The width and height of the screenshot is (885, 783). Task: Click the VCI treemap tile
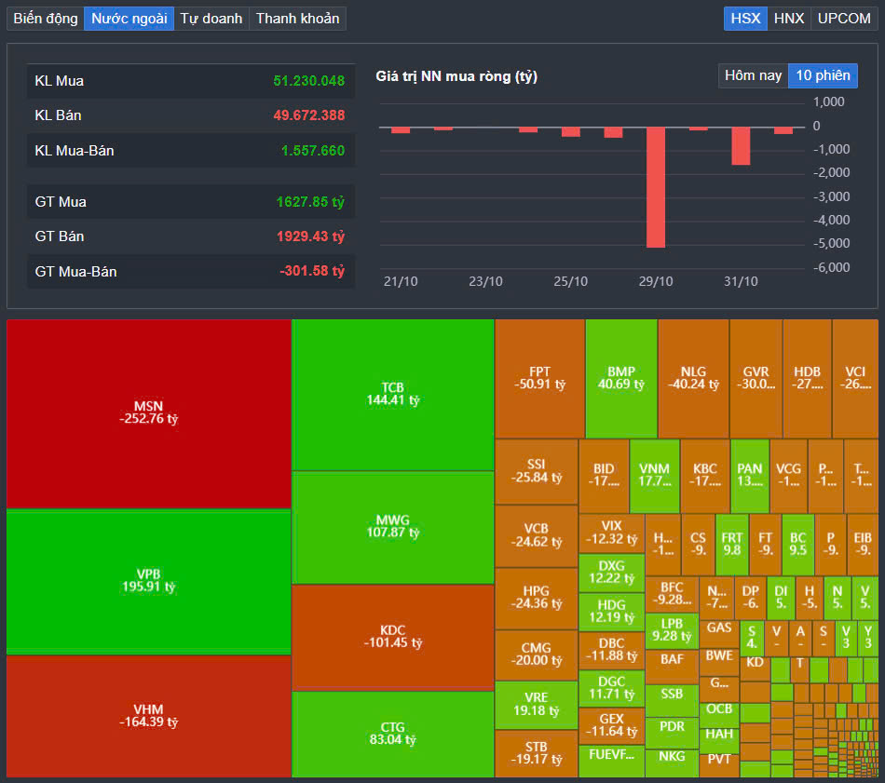pos(855,379)
